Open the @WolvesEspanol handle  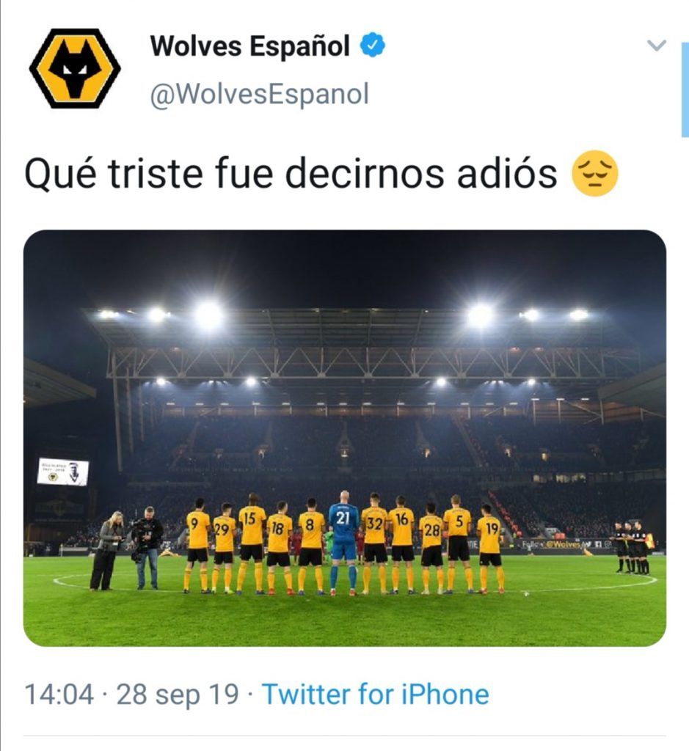[259, 95]
